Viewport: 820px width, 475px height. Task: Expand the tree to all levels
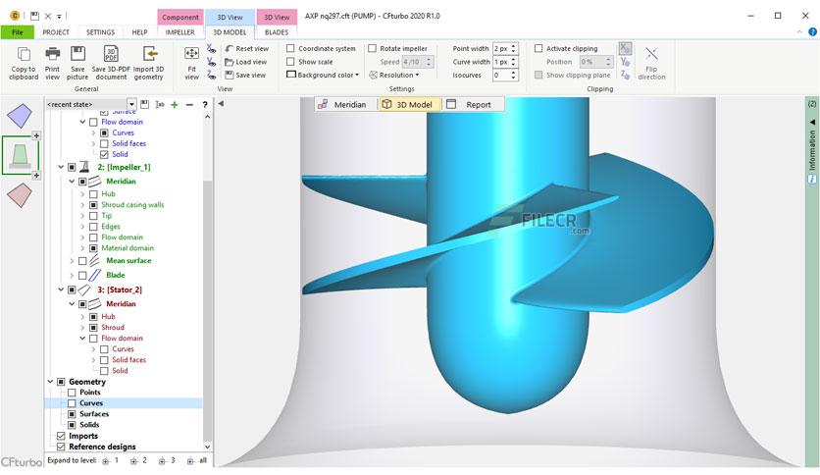pos(196,461)
